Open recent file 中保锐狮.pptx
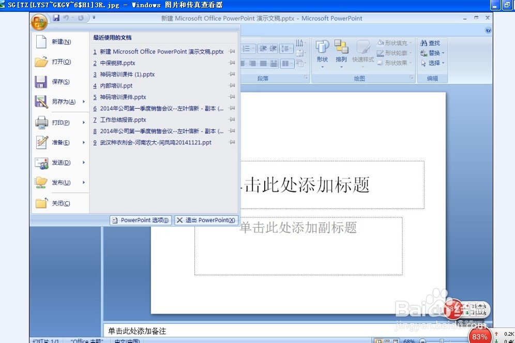This screenshot has width=515, height=343. (x=117, y=63)
